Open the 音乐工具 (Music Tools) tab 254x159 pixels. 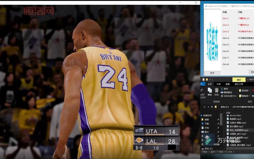[239, 84]
